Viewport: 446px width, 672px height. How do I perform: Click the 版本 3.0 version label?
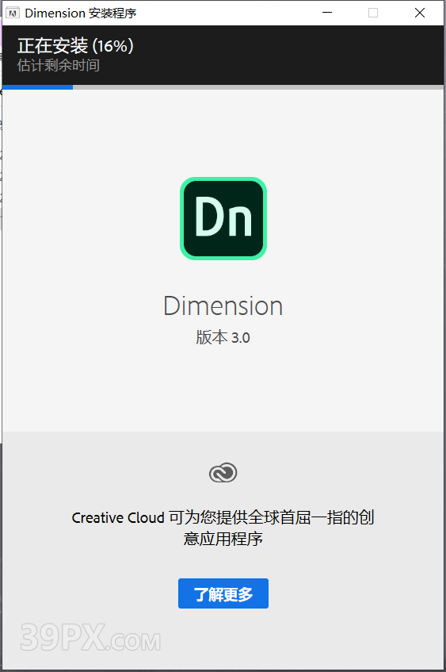point(223,338)
